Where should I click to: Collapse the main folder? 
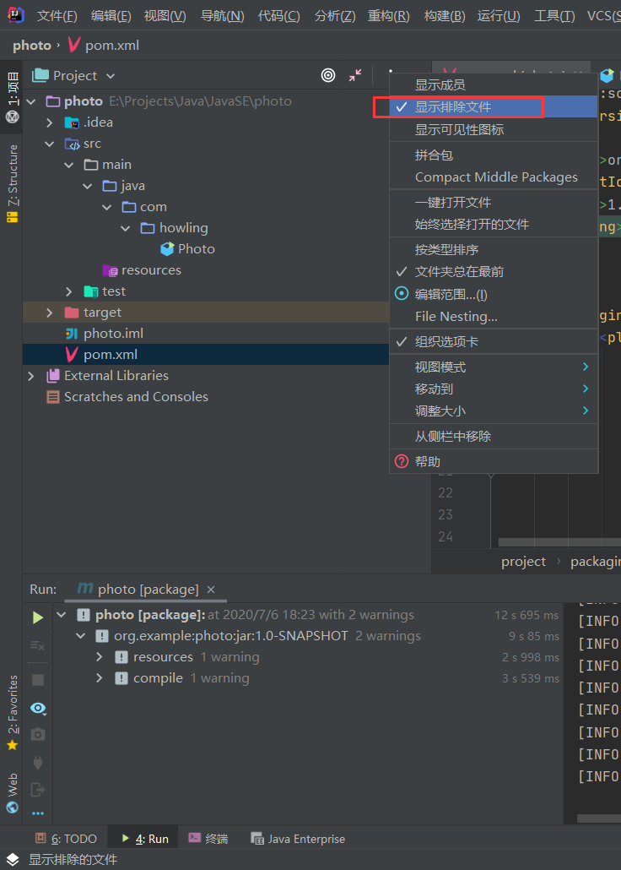pyautogui.click(x=68, y=165)
